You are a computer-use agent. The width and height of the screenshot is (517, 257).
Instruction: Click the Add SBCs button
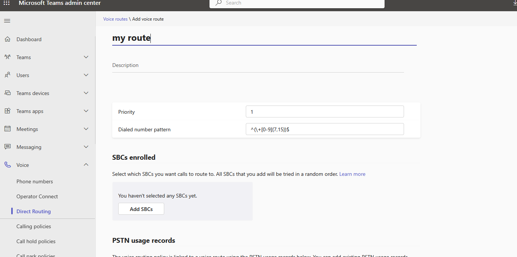[x=141, y=209]
